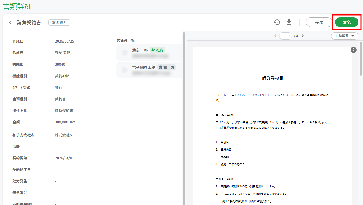
Task: Click the 第1条 (目的) heading in preview
Action: pos(224,115)
